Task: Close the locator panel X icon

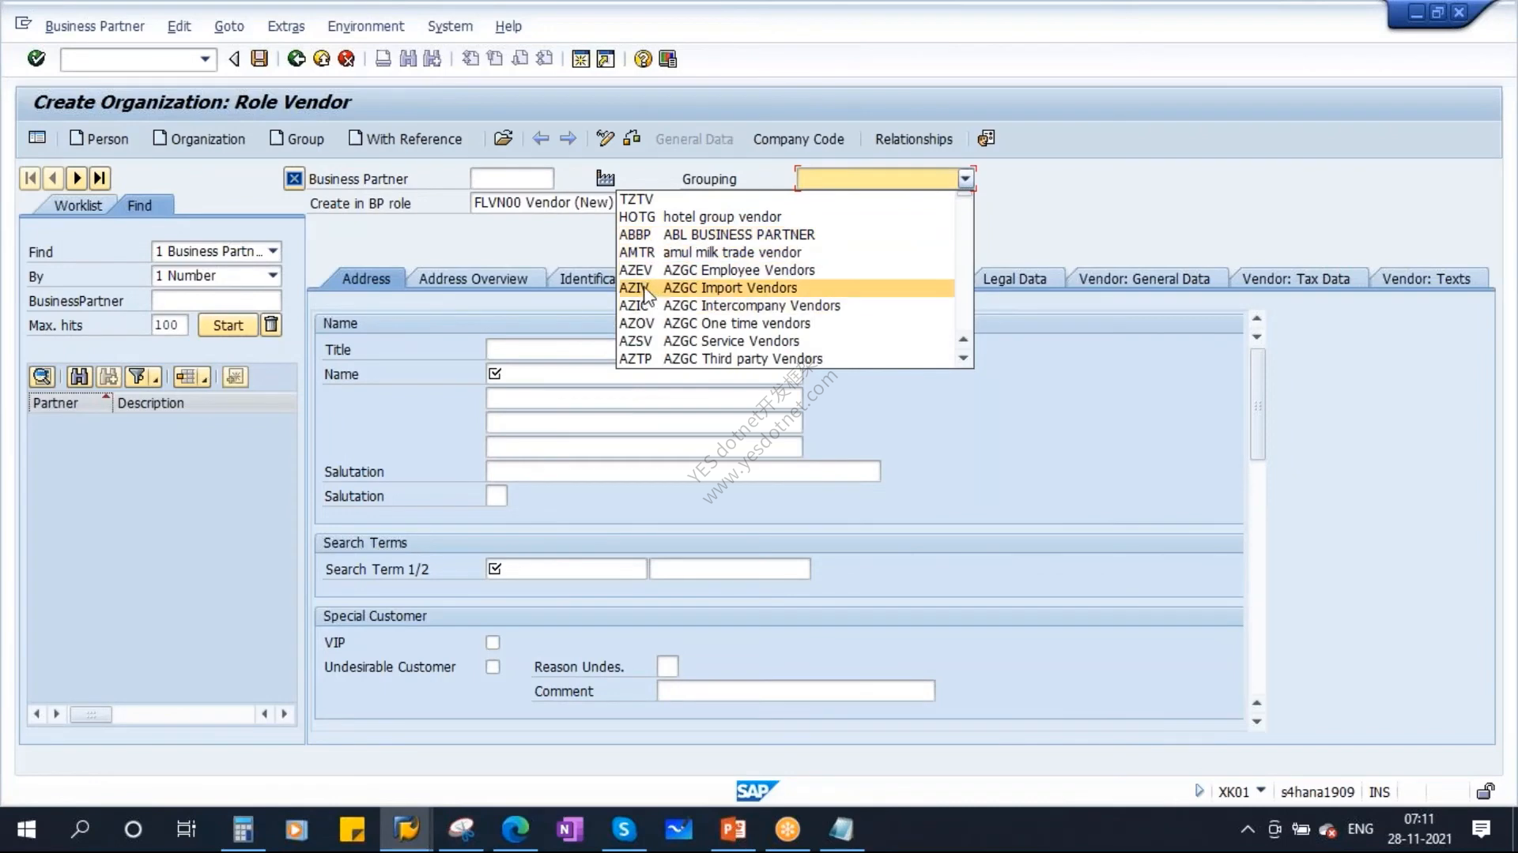Action: point(293,178)
